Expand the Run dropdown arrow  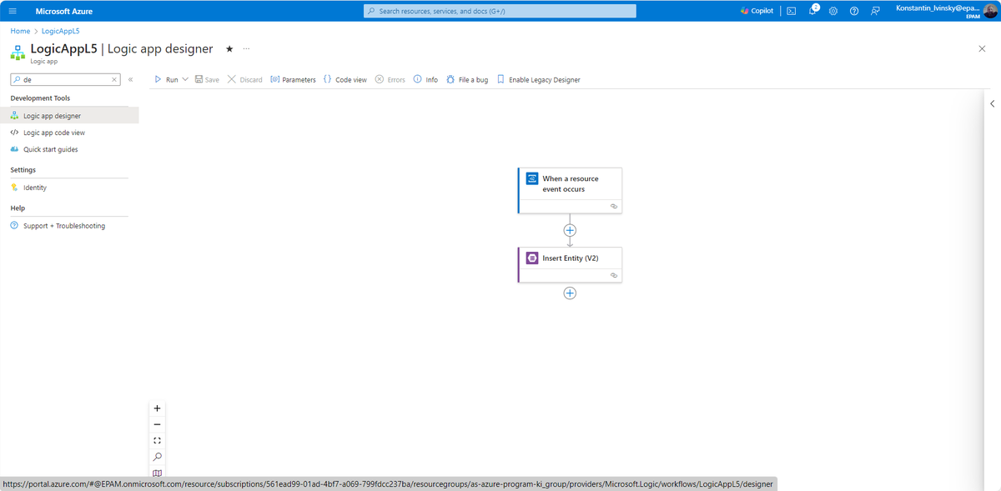point(185,80)
